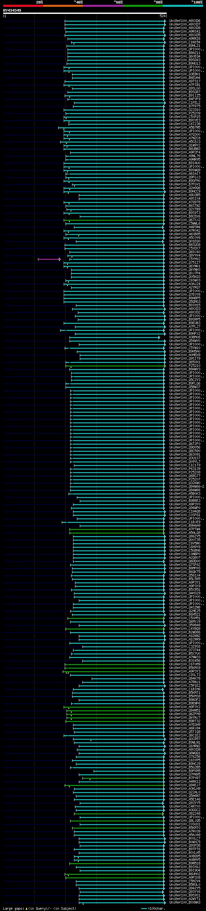Click the white query sequence bar
Viewport: 206px width, 911px height.
tap(85, 14)
